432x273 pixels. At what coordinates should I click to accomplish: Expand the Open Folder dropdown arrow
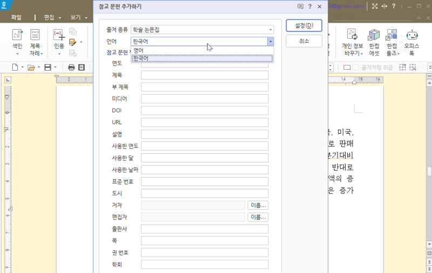[39, 67]
